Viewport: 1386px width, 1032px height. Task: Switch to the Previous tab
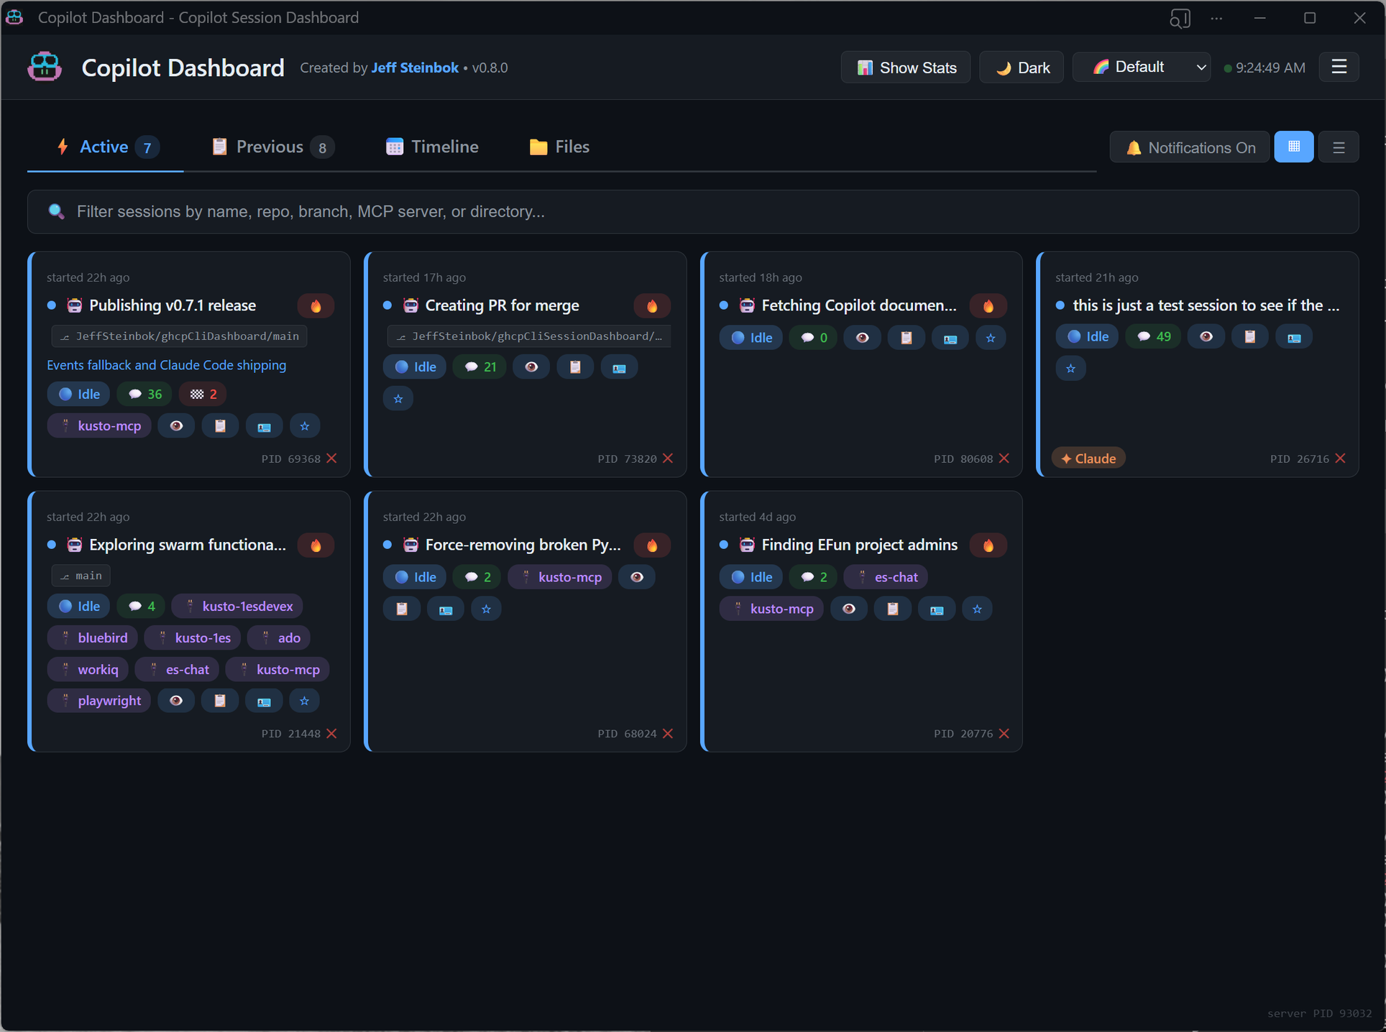270,147
